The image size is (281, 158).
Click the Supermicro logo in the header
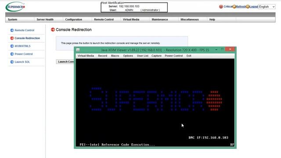click(x=15, y=7)
